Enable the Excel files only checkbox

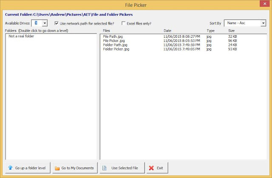(123, 23)
